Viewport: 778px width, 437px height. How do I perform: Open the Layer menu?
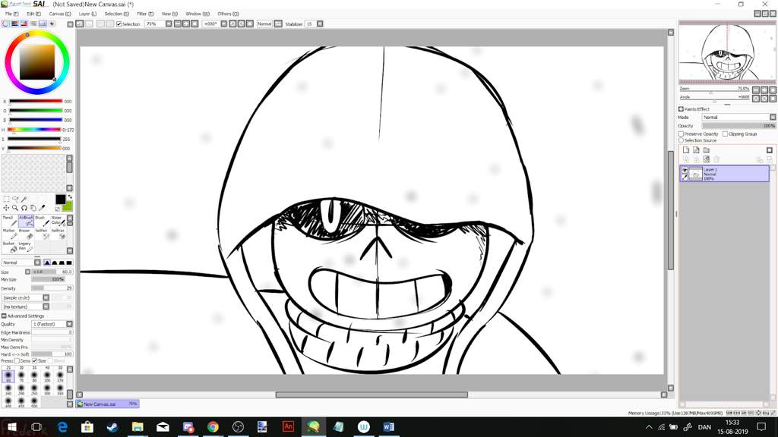(x=87, y=14)
